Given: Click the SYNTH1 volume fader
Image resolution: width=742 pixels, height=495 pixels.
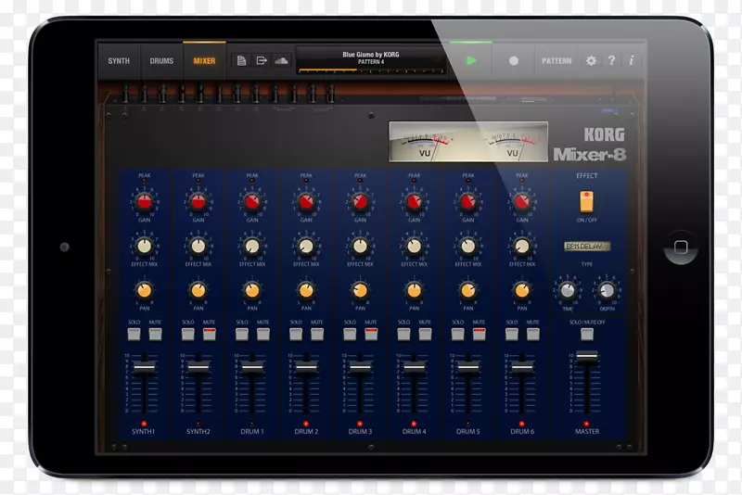Looking at the screenshot, I should click(x=145, y=366).
